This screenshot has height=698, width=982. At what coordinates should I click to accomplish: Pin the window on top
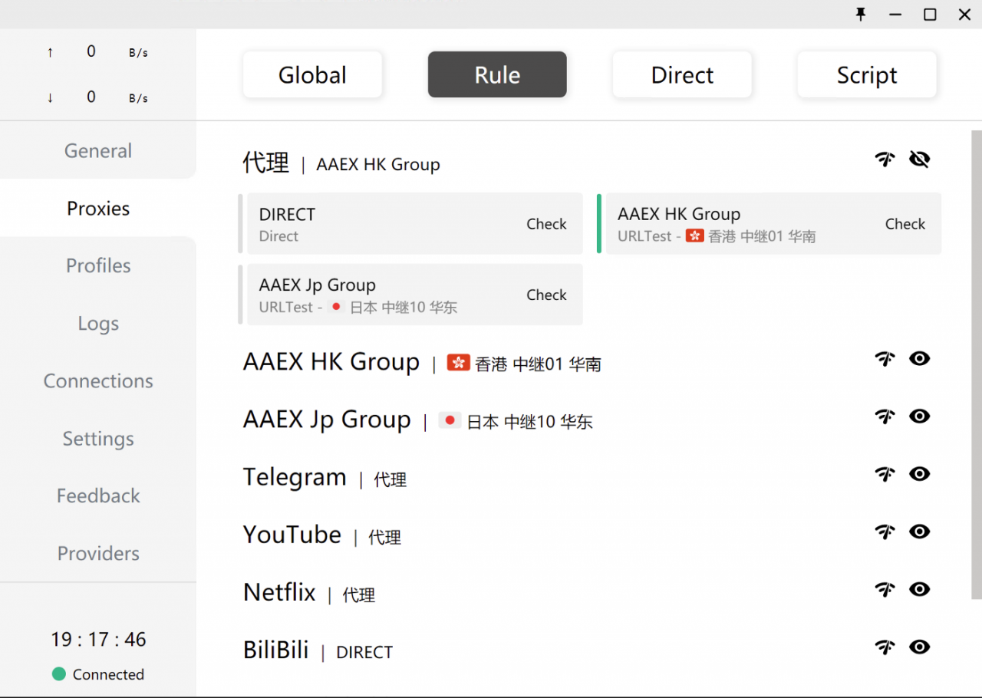[861, 15]
